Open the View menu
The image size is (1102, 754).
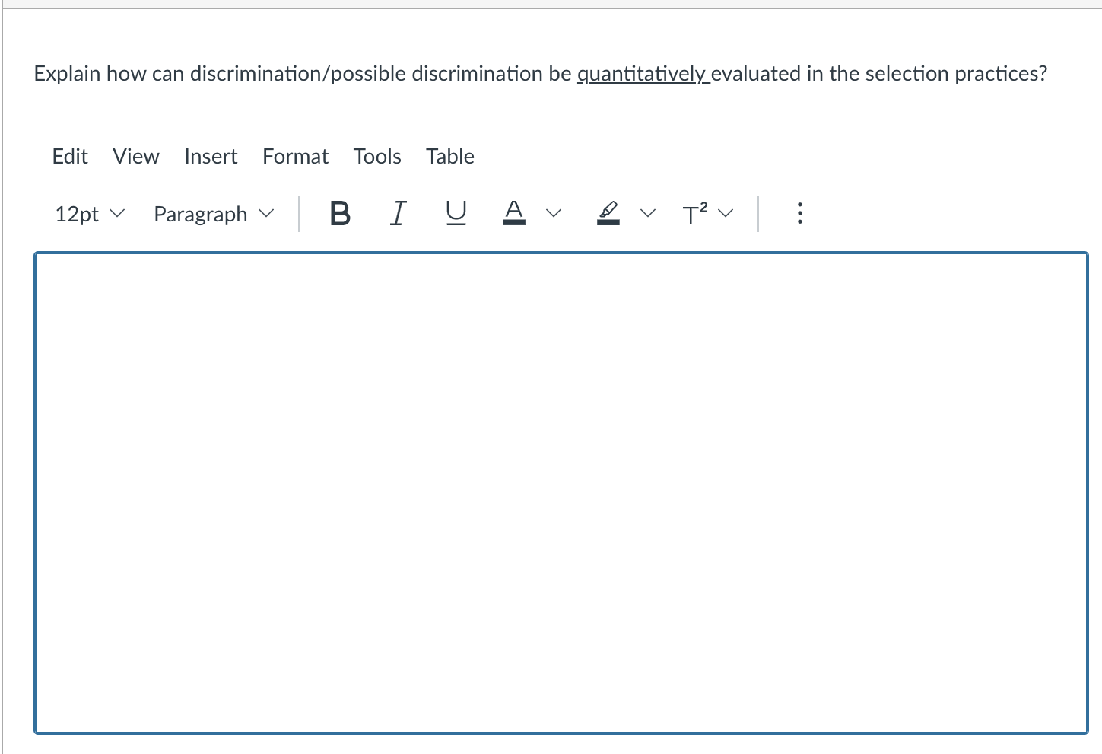(135, 156)
